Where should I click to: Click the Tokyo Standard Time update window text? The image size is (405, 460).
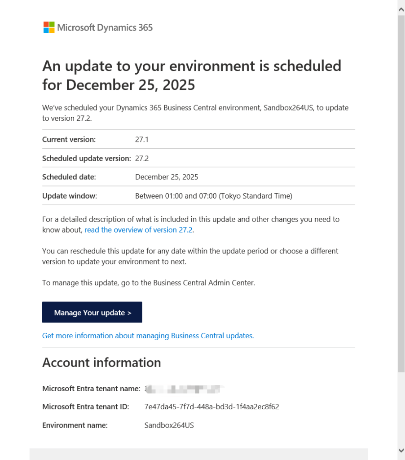point(214,196)
